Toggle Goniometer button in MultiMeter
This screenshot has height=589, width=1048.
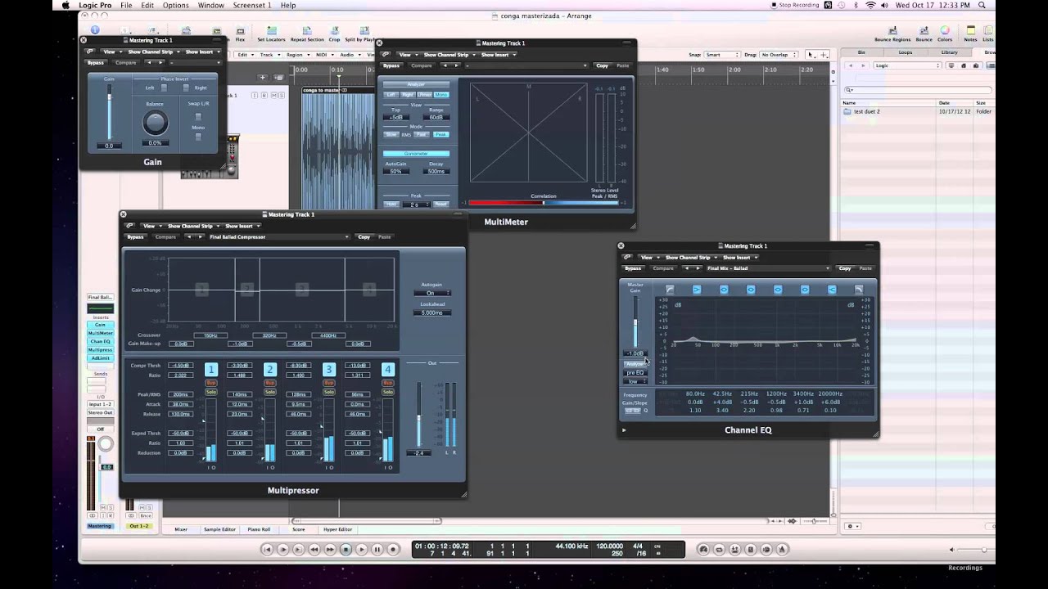(x=416, y=154)
